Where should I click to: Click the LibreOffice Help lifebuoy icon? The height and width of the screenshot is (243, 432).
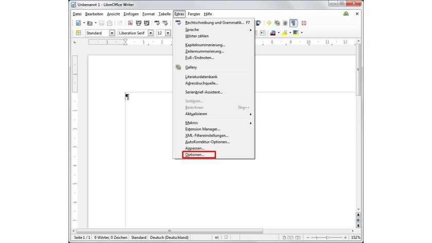point(303,23)
